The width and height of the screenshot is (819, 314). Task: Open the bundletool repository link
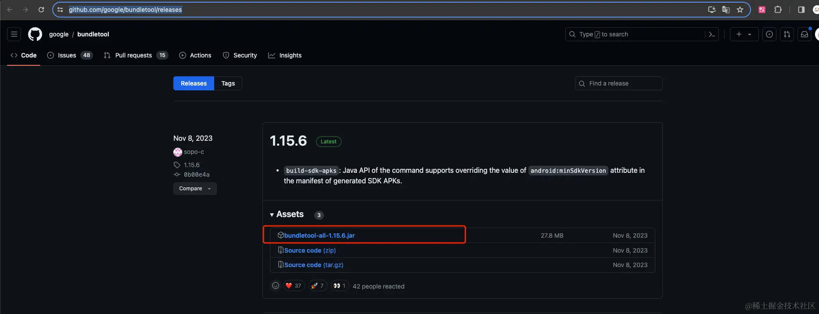[x=93, y=34]
